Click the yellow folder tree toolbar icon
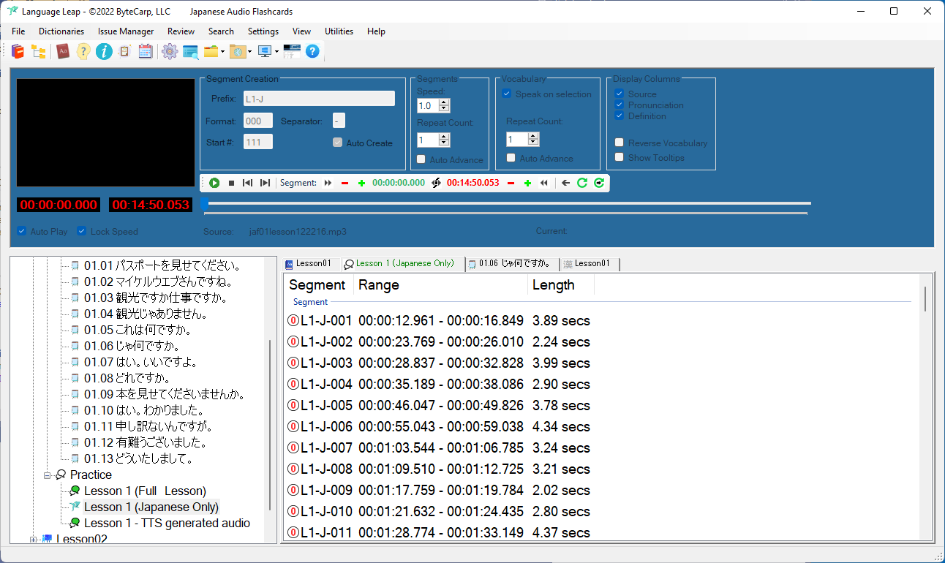This screenshot has width=945, height=563. tap(39, 51)
